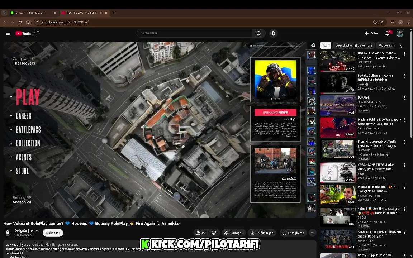Image resolution: width=413 pixels, height=258 pixels.
Task: Like the video with thumbs up
Action: click(x=200, y=233)
